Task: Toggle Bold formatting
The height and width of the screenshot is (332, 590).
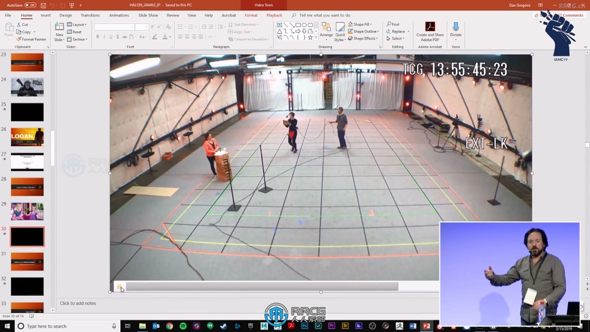Action: point(98,37)
